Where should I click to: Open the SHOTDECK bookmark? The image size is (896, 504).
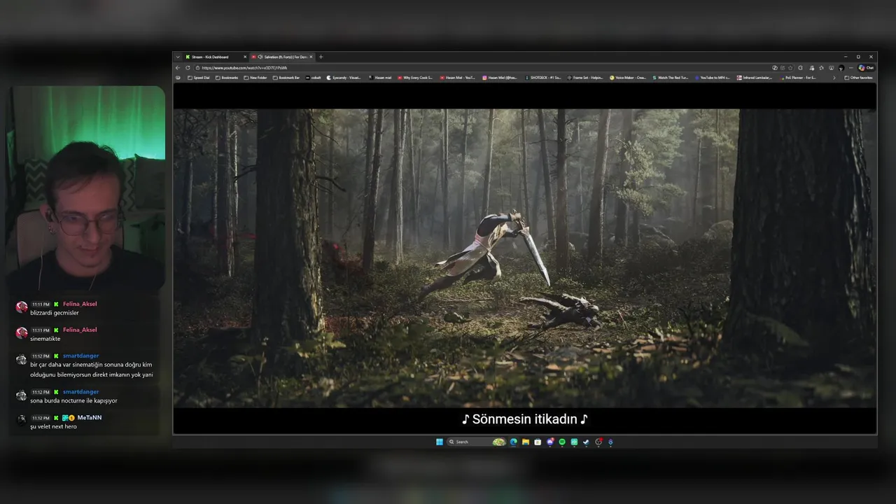542,78
